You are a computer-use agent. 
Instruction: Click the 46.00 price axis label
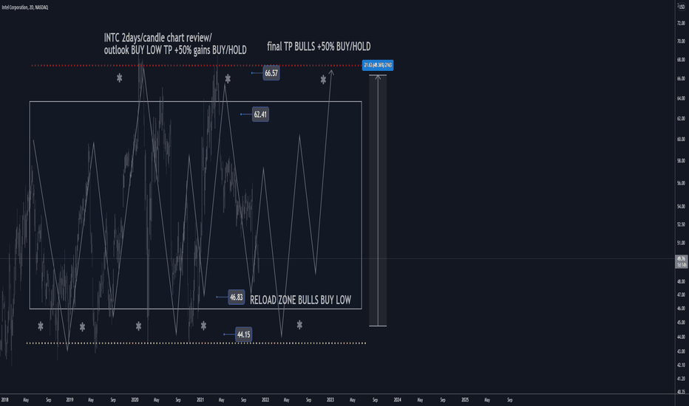pos(681,308)
